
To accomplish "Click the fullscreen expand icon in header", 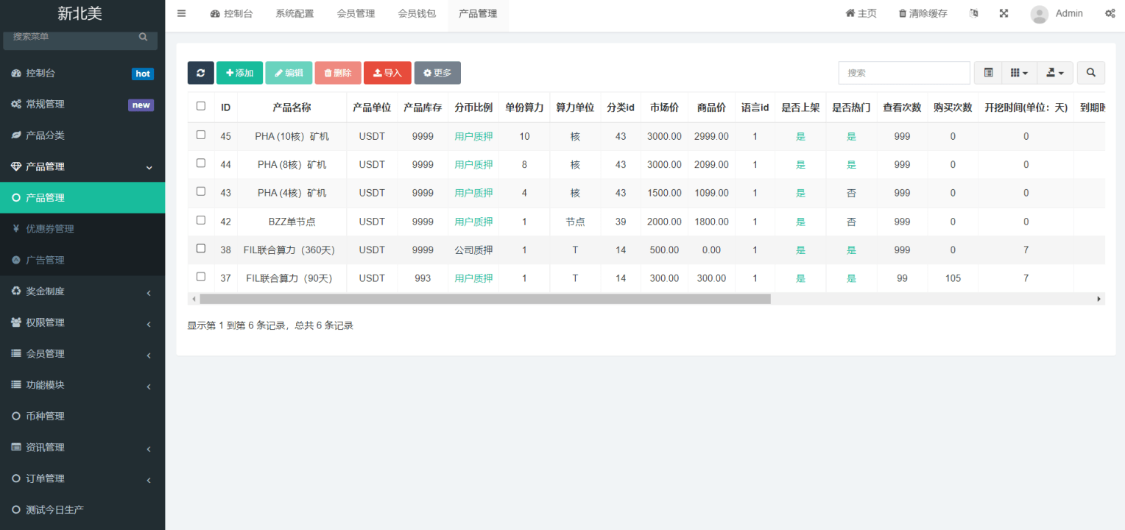I will [x=1004, y=13].
